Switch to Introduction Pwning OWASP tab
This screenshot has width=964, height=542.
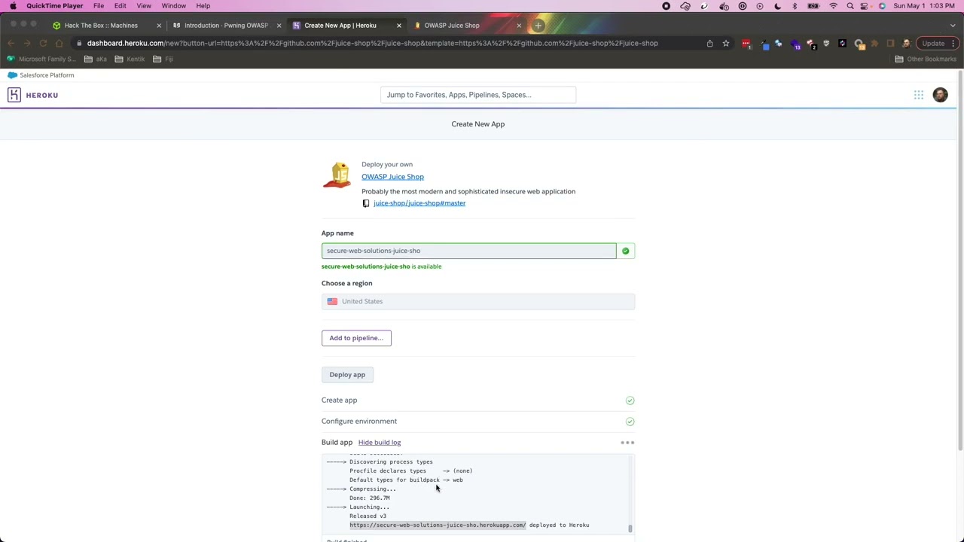coord(226,26)
